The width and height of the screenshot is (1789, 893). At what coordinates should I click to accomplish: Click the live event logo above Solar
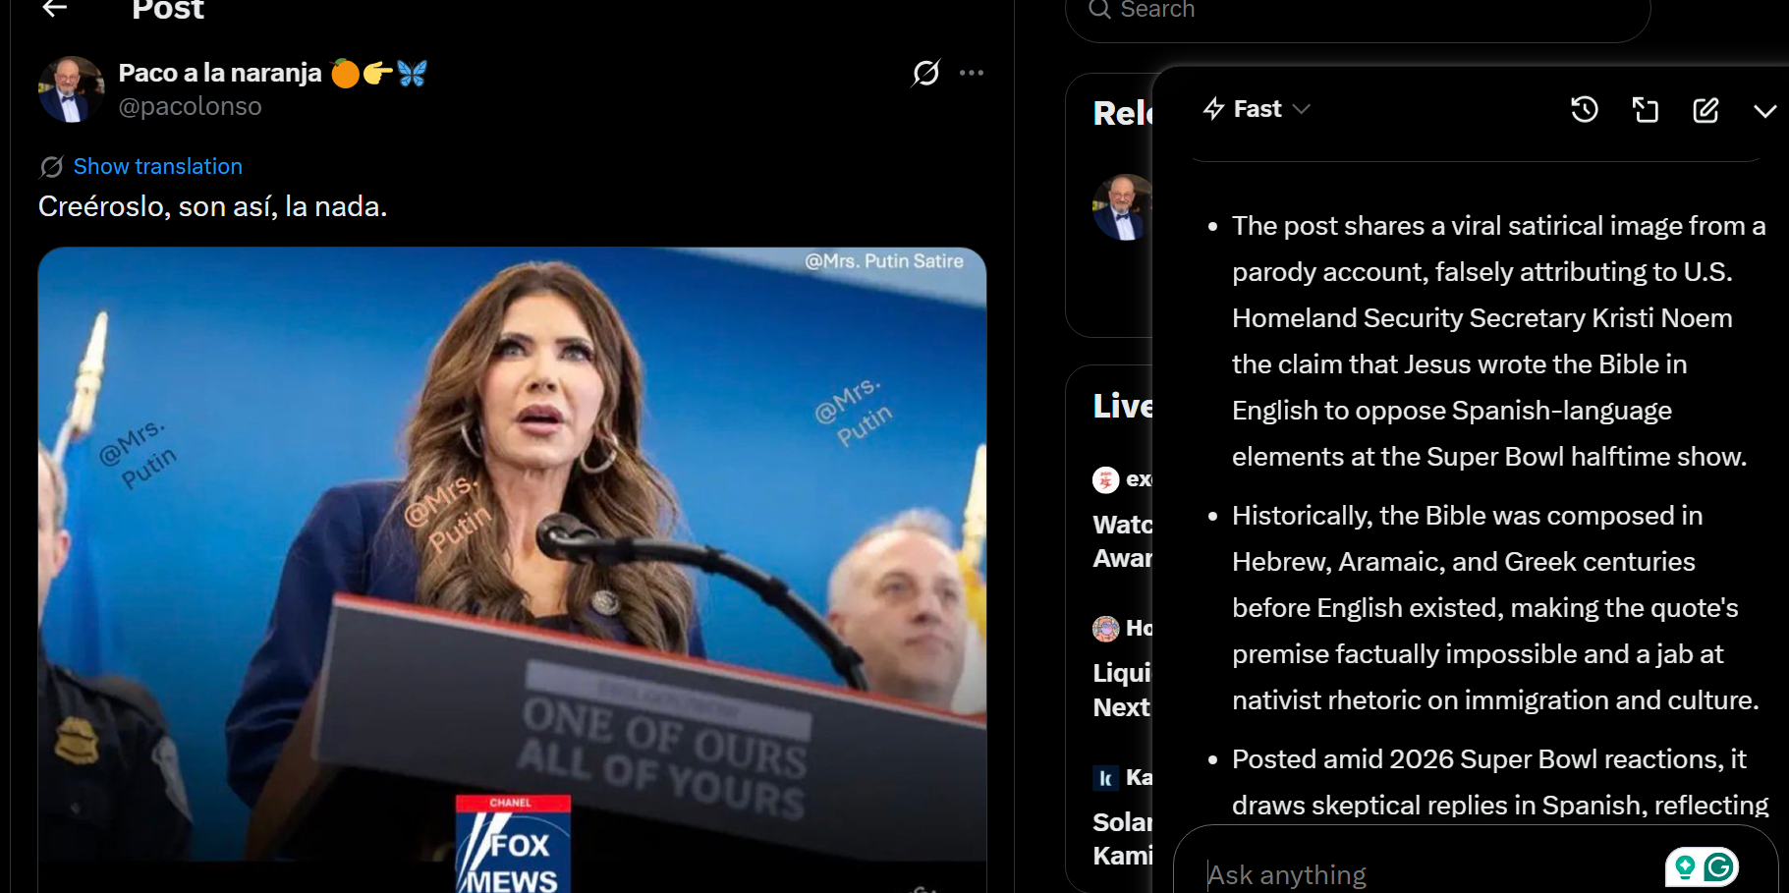pyautogui.click(x=1105, y=778)
